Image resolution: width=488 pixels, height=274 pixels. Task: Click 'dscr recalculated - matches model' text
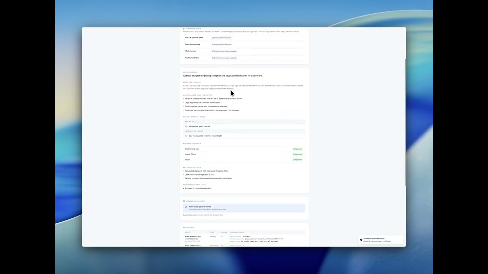coord(205,136)
